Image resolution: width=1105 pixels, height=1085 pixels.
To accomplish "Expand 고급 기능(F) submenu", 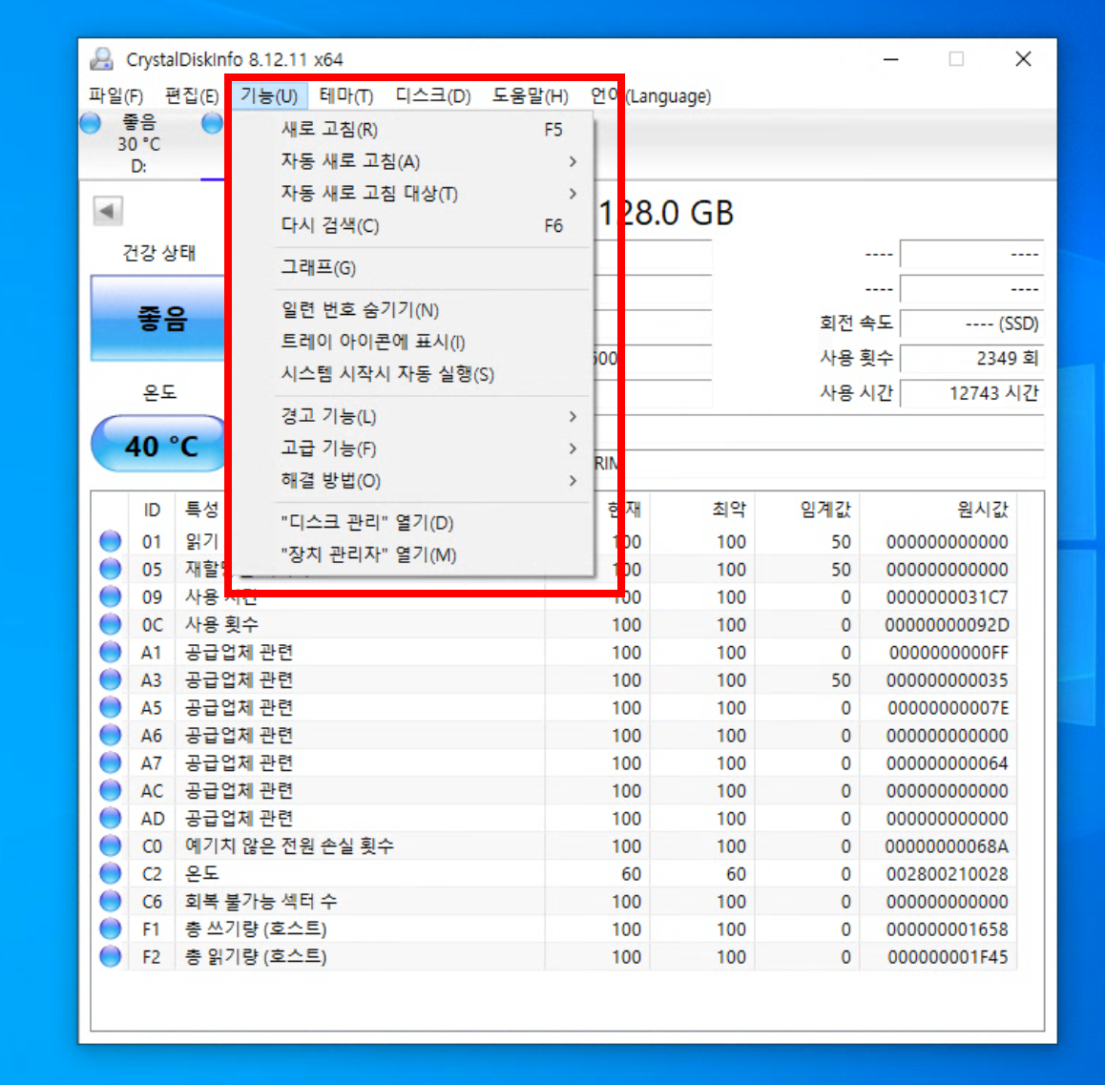I will tap(413, 449).
